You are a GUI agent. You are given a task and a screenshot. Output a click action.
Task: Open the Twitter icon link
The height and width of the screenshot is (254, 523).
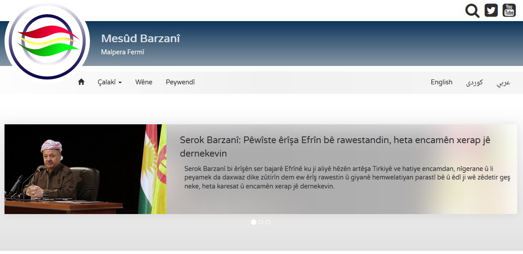click(x=491, y=10)
